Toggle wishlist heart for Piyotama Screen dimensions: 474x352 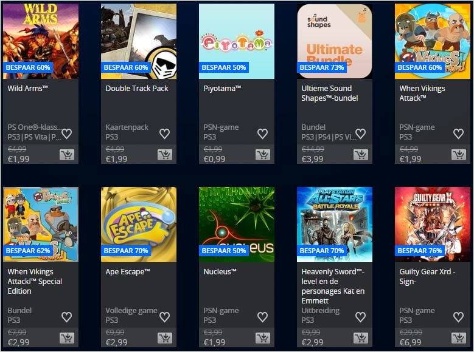tap(262, 134)
